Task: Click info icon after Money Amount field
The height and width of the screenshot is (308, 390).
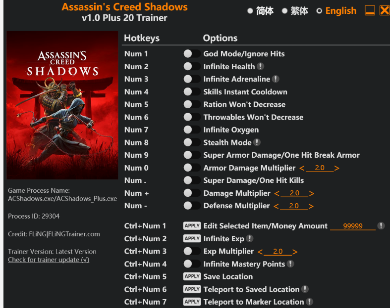Action: click(x=381, y=225)
